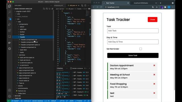Delete the test task

pyautogui.click(x=154, y=93)
